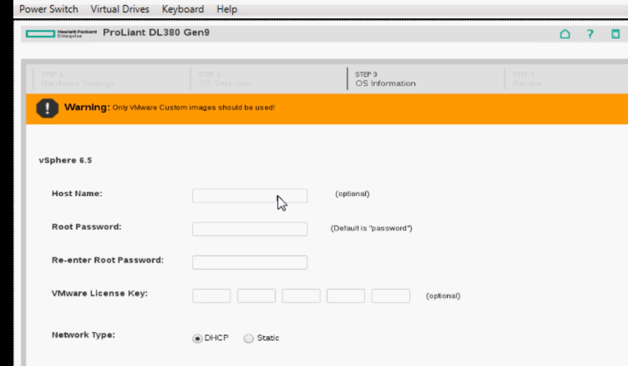Click the Root Password field

click(x=249, y=229)
